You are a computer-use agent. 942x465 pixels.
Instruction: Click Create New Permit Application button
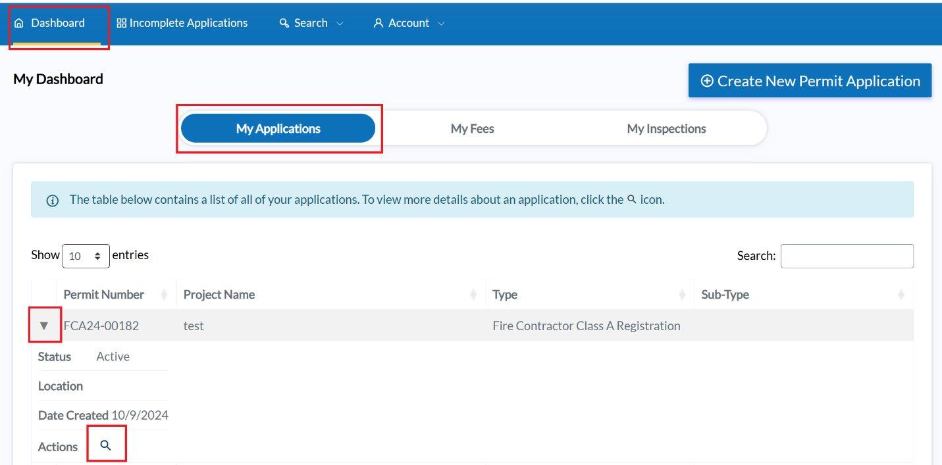(810, 81)
